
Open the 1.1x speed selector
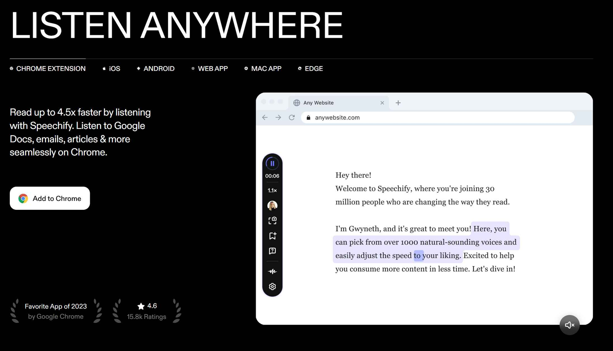click(272, 191)
